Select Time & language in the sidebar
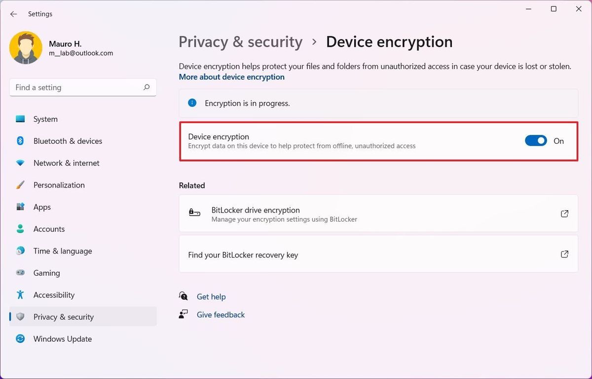Image resolution: width=592 pixels, height=379 pixels. coord(20,251)
